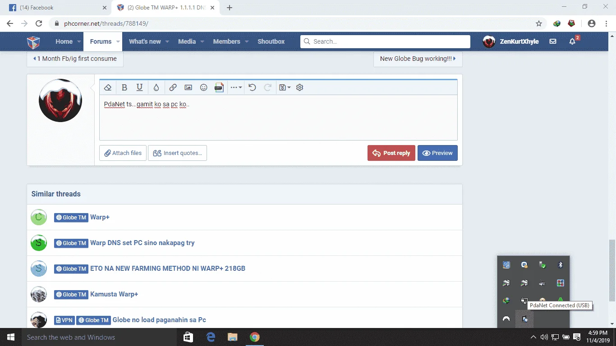Undo last edit in reply box

pyautogui.click(x=252, y=87)
